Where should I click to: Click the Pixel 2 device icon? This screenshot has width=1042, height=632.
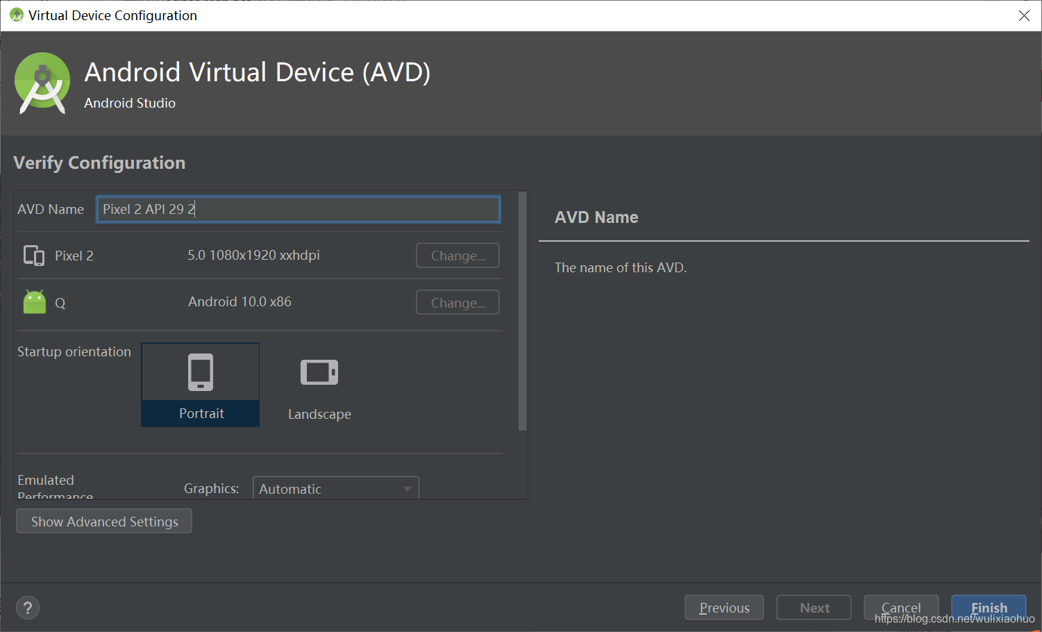click(34, 256)
